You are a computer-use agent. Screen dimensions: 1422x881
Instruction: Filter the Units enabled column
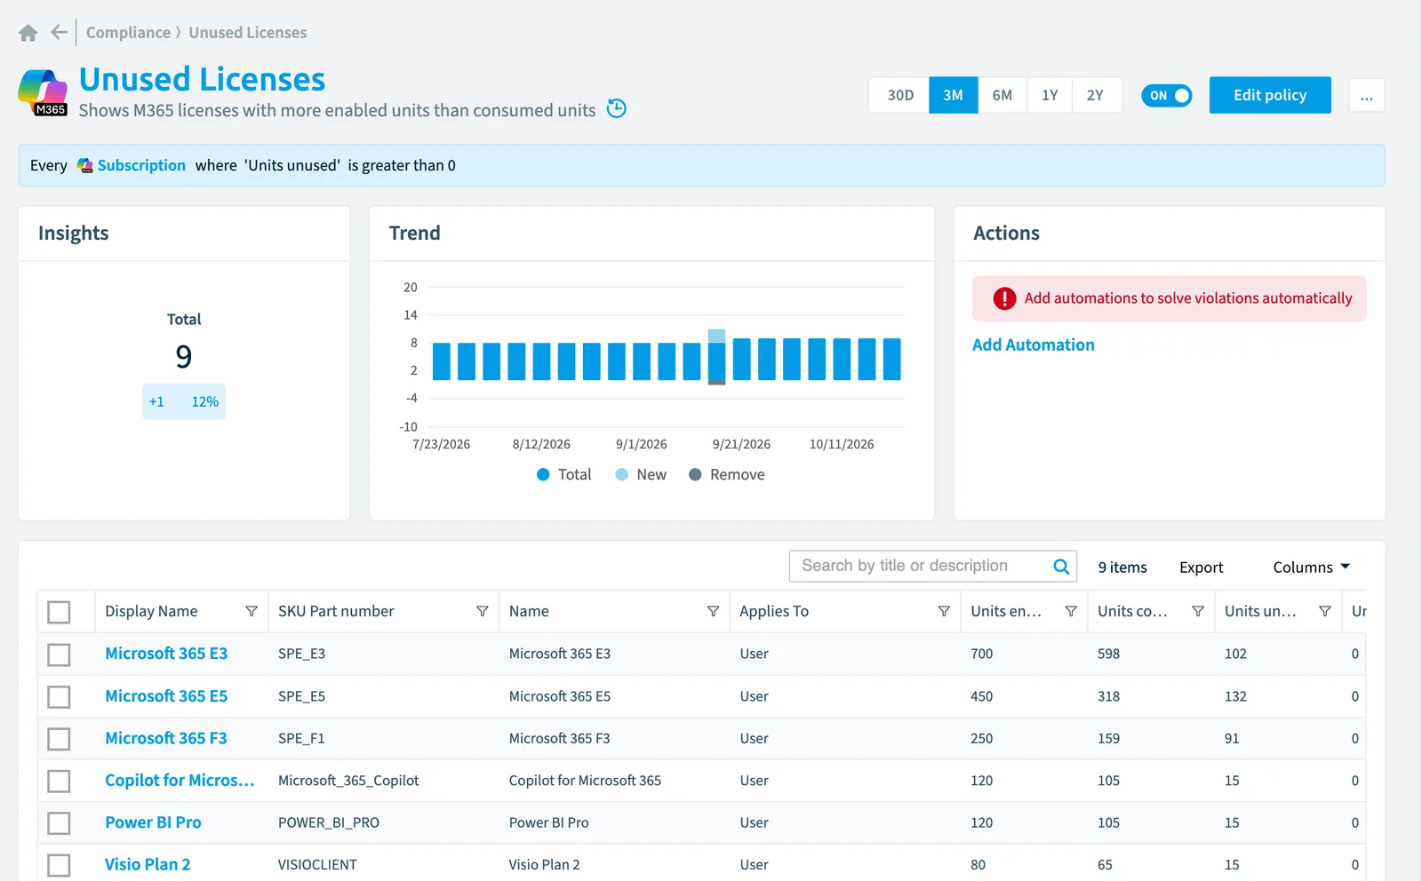pyautogui.click(x=1071, y=611)
